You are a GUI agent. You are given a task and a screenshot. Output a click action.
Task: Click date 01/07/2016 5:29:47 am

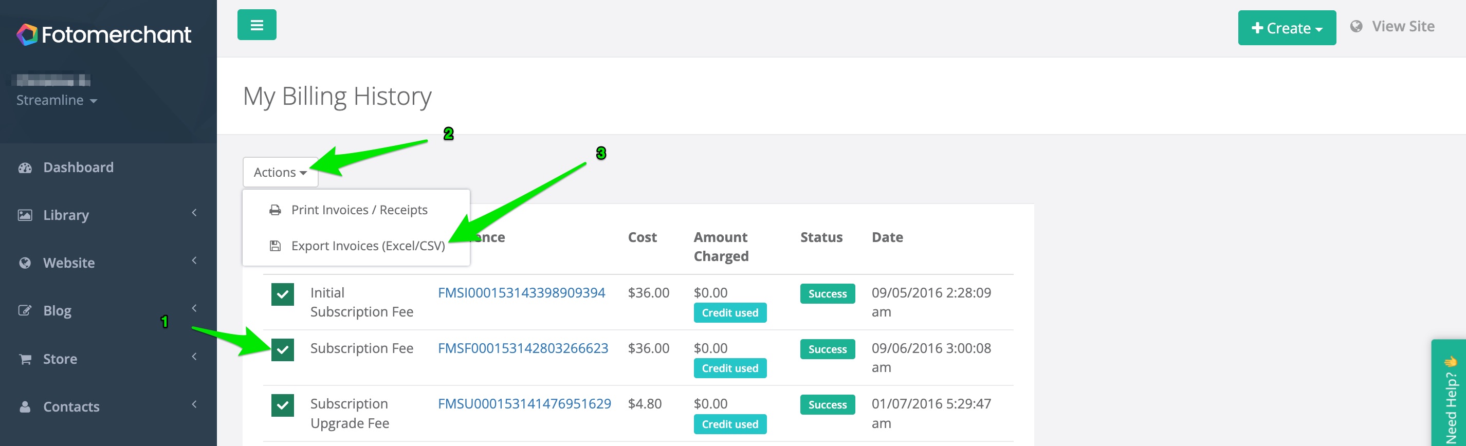click(x=931, y=414)
